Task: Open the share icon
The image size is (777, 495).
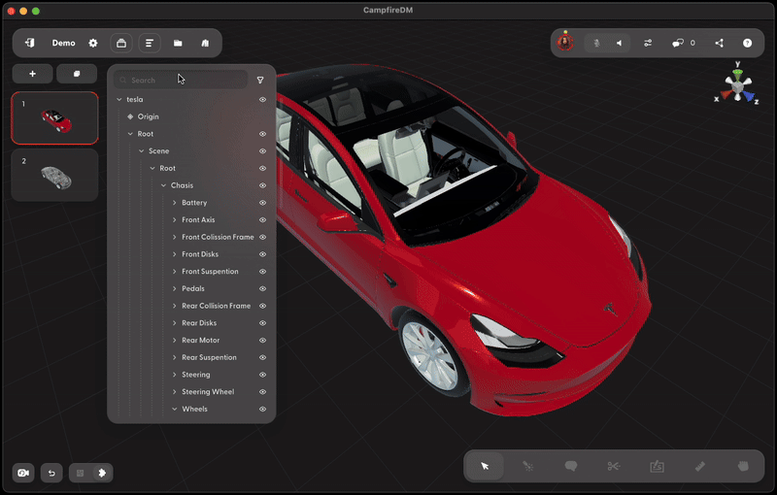Action: (x=719, y=43)
